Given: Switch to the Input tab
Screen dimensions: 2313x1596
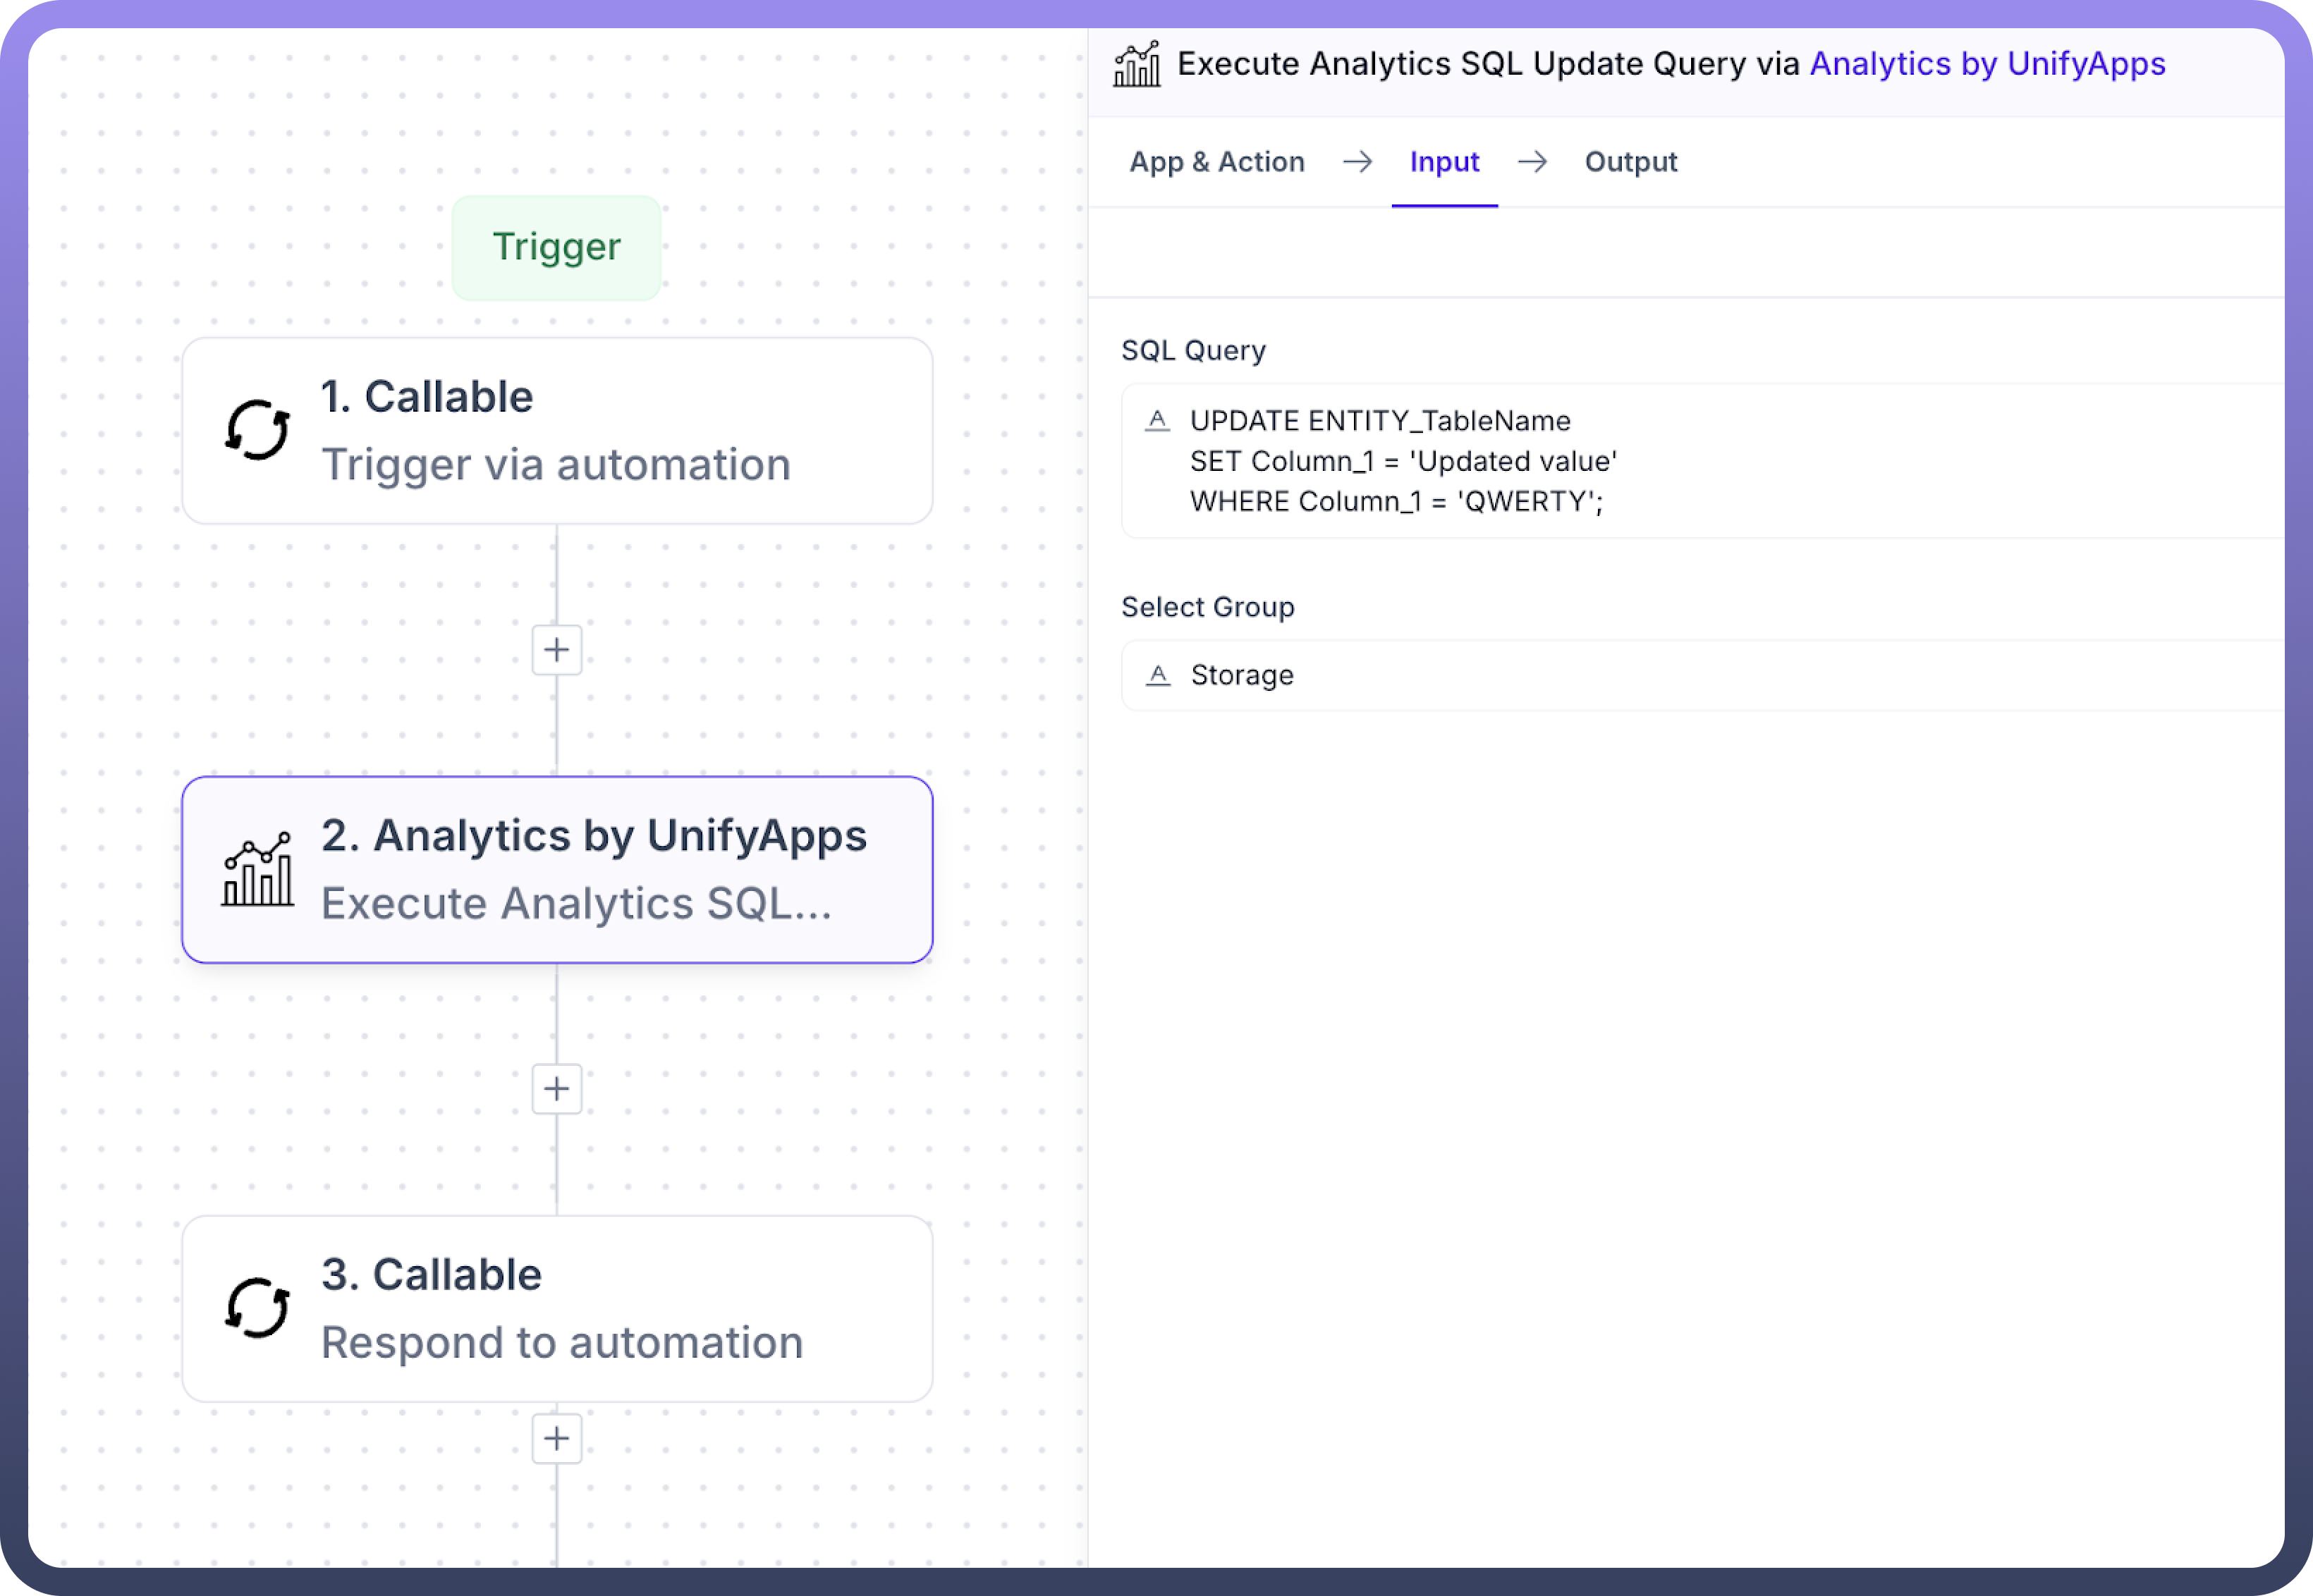Looking at the screenshot, I should (x=1444, y=162).
